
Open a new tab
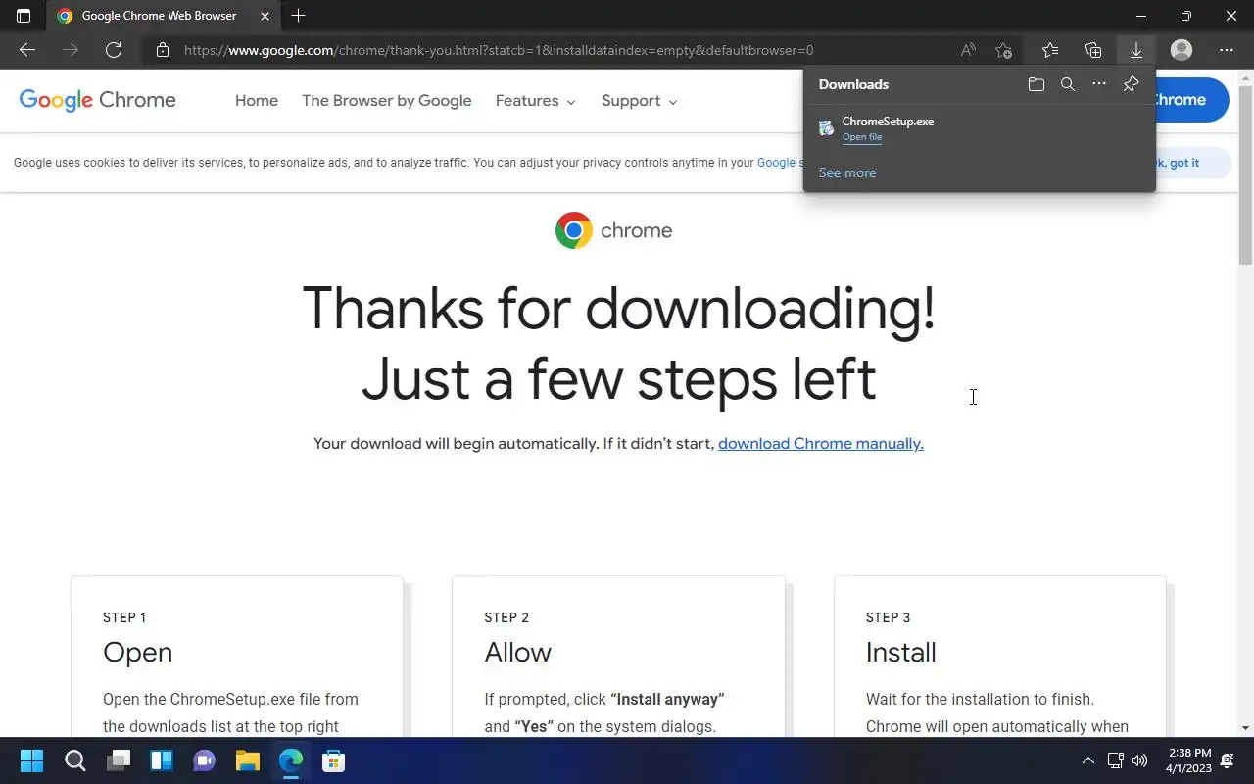click(x=299, y=16)
